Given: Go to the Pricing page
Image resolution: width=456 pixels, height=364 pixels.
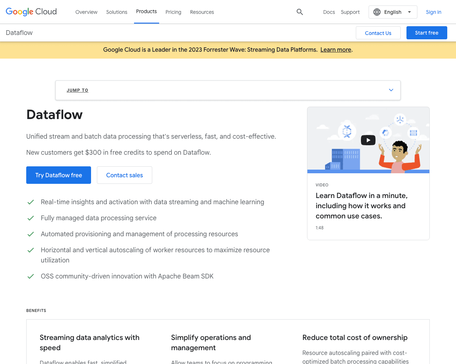Looking at the screenshot, I should [x=173, y=12].
